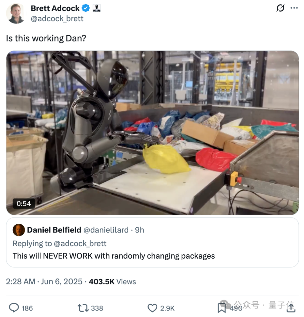
Task: Click the share upload icon
Action: [x=291, y=308]
